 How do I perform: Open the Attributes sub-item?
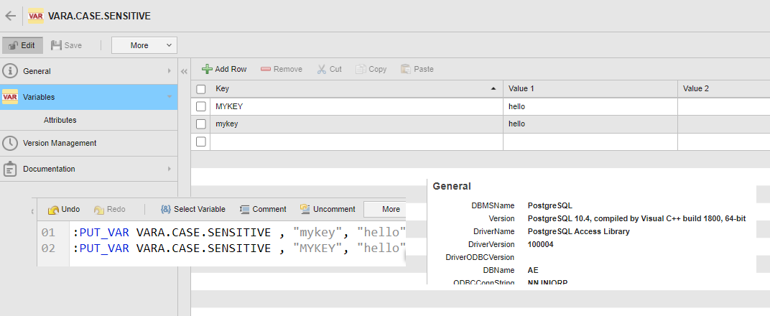pyautogui.click(x=60, y=120)
